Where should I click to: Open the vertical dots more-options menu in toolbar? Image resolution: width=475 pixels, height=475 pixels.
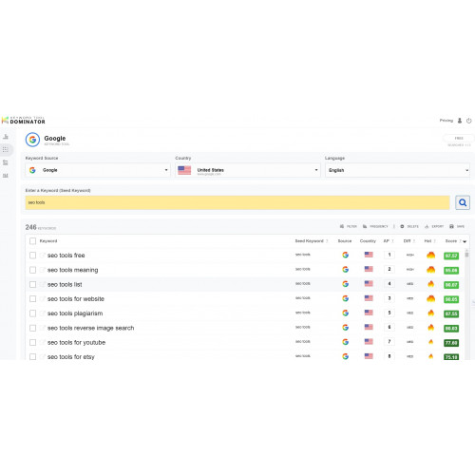[394, 226]
